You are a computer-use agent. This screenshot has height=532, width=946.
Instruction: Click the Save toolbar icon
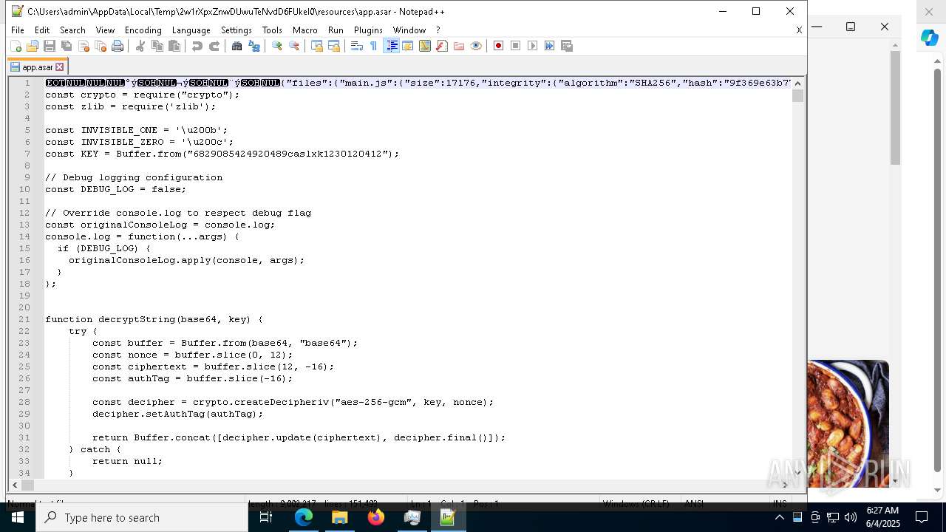(x=50, y=46)
